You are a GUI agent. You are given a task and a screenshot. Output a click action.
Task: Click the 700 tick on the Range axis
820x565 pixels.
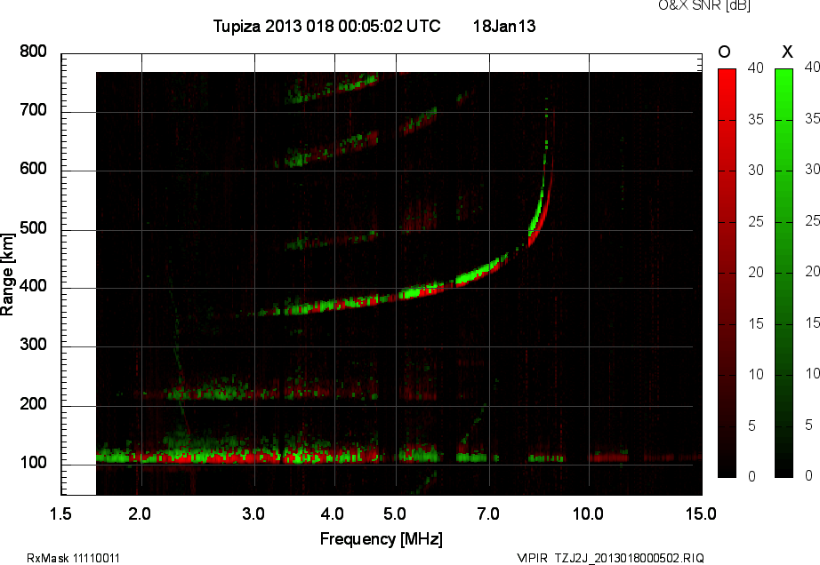tap(33, 110)
